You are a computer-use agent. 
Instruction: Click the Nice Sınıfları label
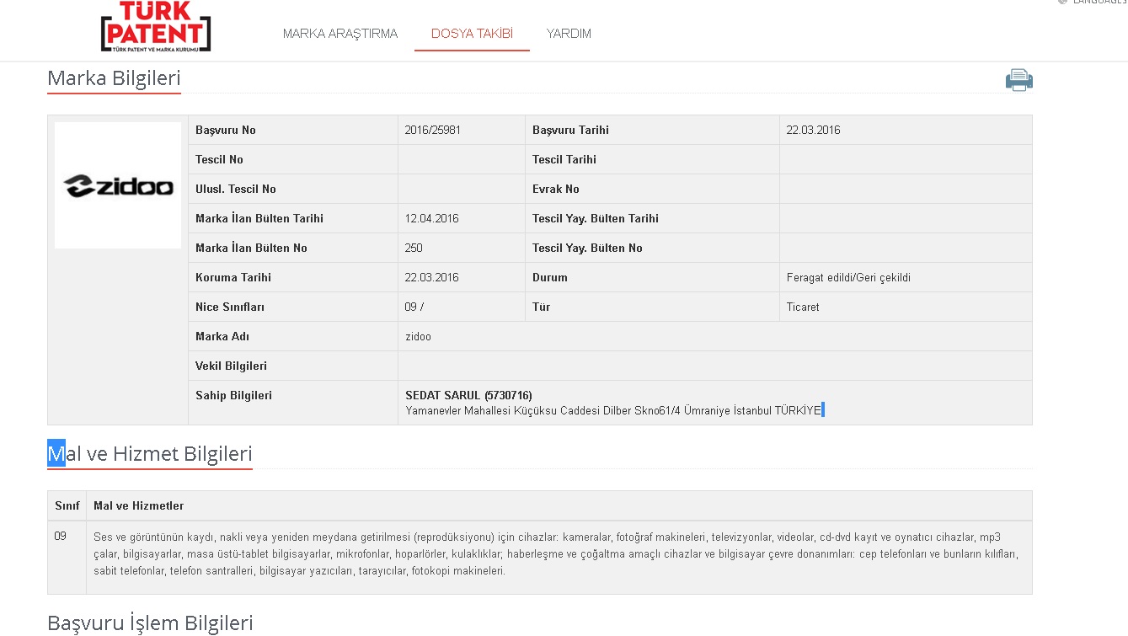click(230, 307)
